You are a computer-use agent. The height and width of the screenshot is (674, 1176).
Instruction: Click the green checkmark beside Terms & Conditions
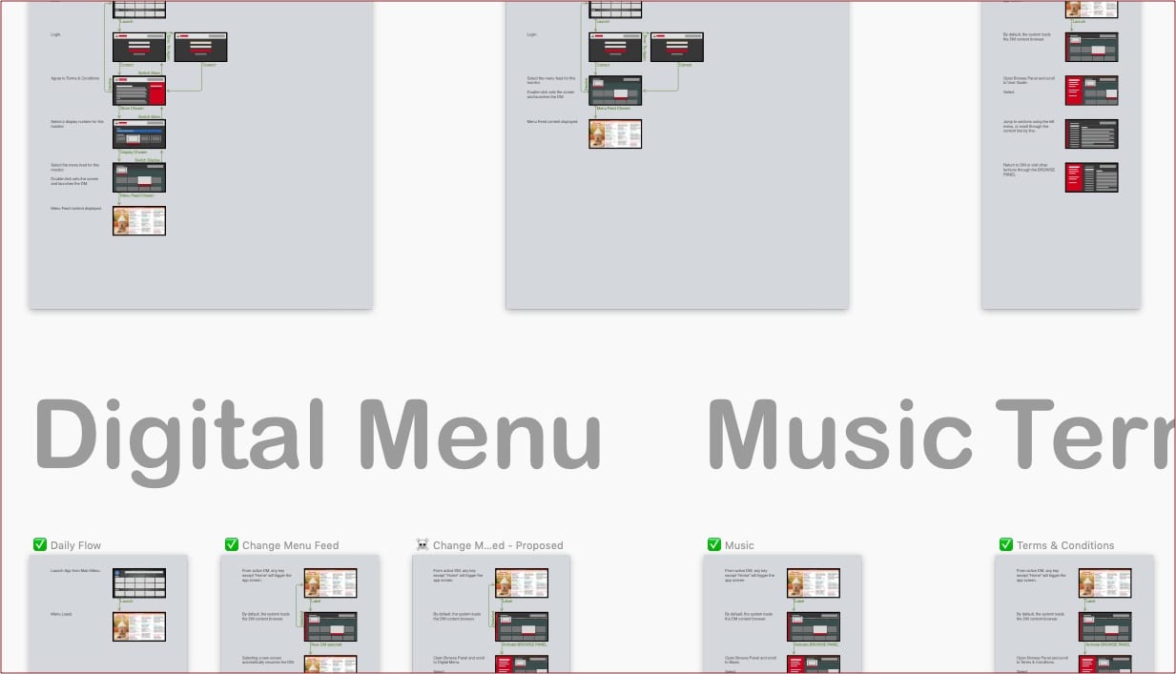coord(1005,545)
